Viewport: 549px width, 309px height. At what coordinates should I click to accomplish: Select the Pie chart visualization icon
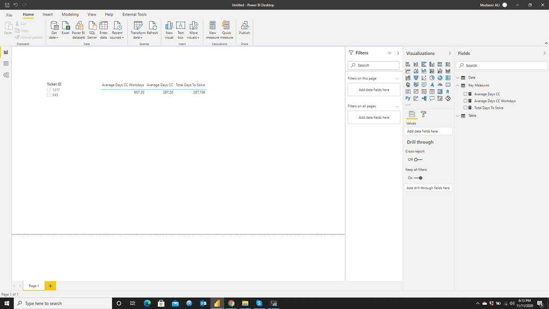coord(431,78)
